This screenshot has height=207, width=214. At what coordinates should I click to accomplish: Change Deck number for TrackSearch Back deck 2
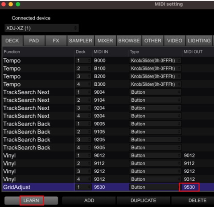pos(83,132)
